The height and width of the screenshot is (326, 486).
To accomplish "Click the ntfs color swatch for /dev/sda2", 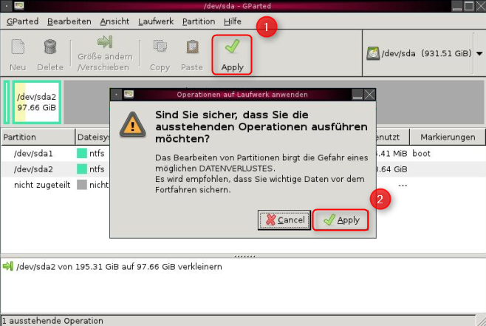I will point(82,169).
